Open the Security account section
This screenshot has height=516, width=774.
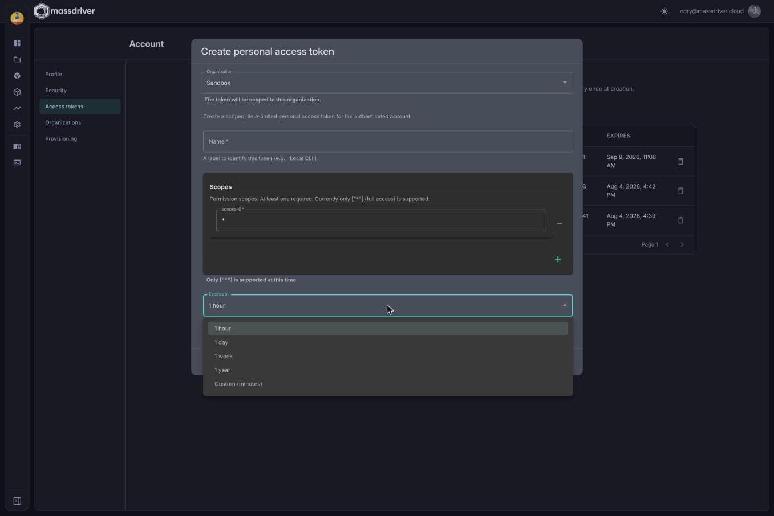80,90
